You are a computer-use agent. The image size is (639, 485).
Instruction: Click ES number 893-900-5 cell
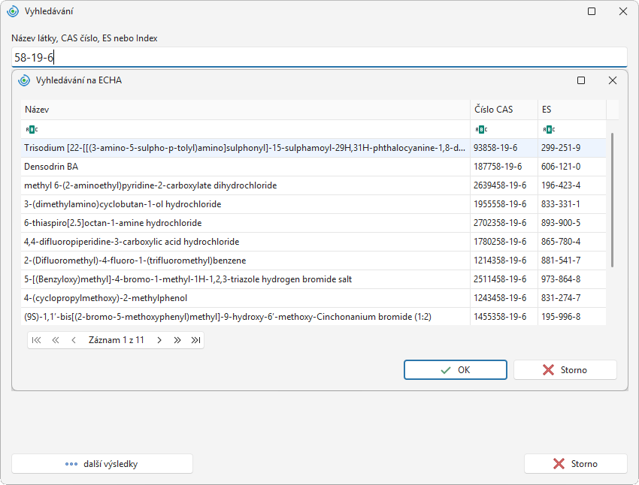pos(572,223)
